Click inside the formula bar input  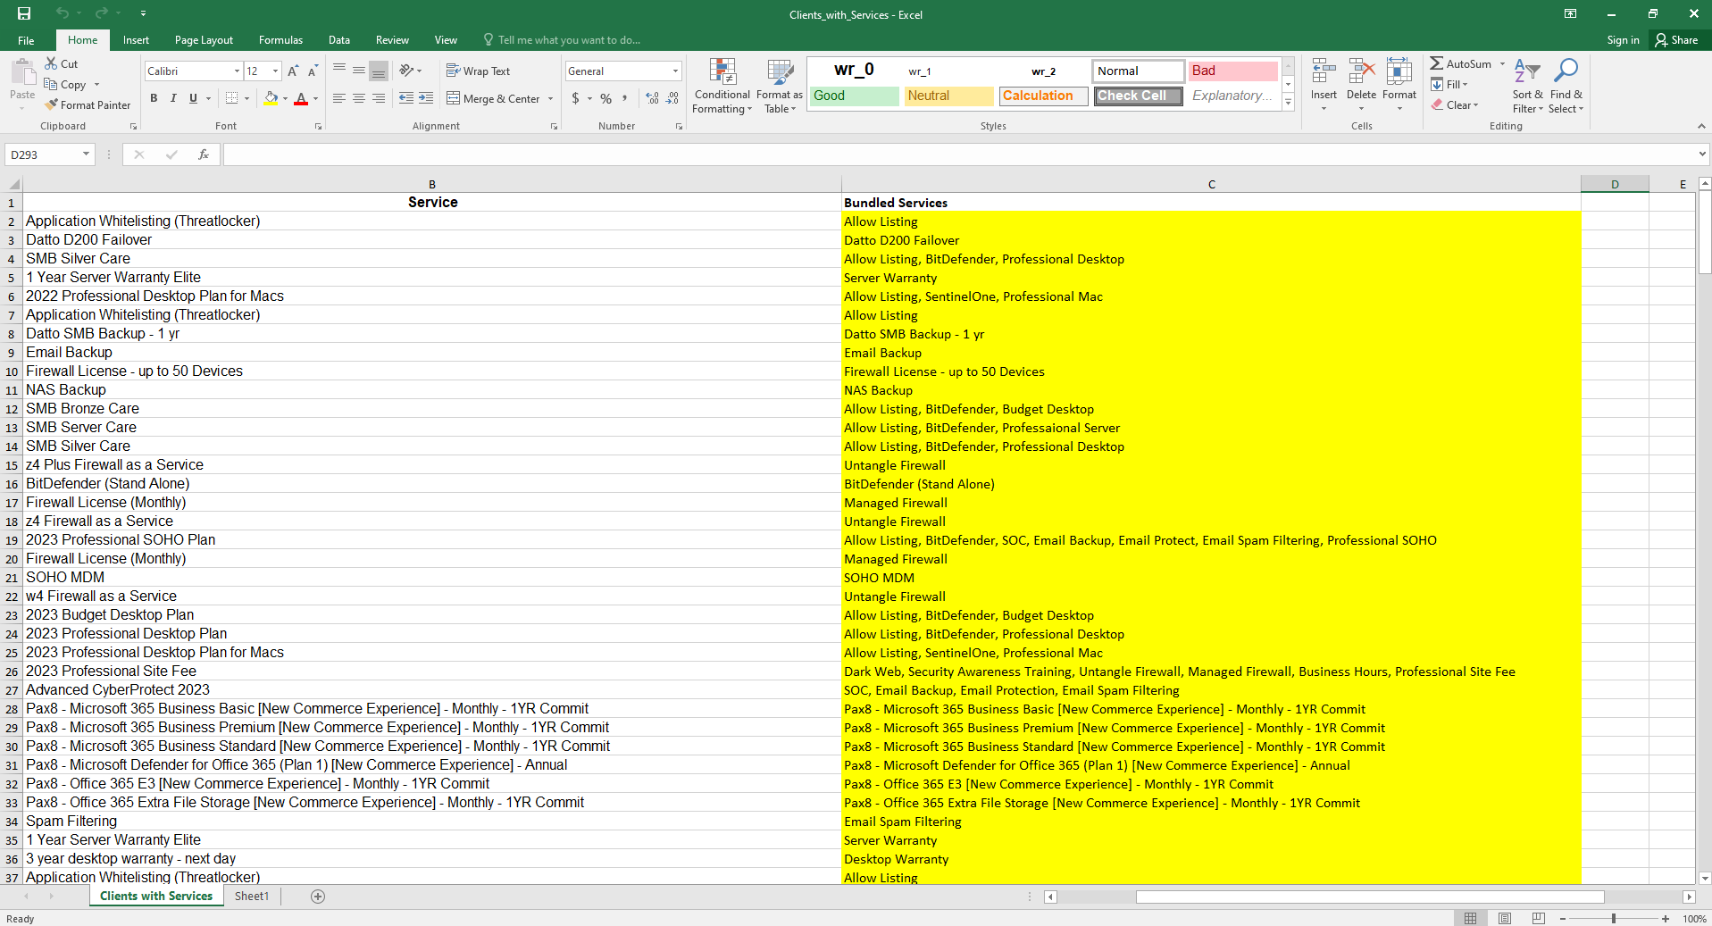(x=956, y=154)
